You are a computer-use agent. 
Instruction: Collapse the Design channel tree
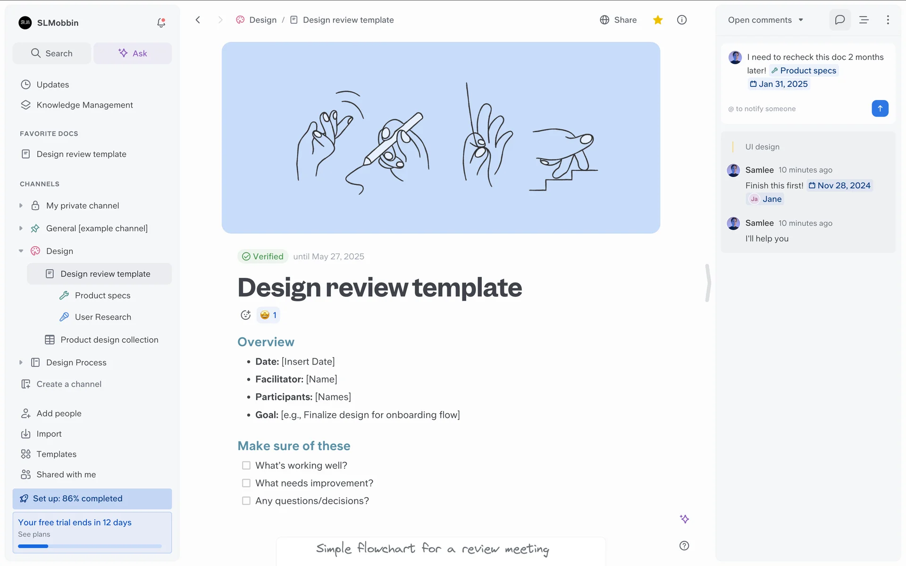coord(21,251)
